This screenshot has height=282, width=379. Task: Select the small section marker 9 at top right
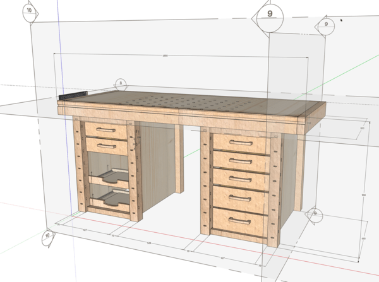326,25
